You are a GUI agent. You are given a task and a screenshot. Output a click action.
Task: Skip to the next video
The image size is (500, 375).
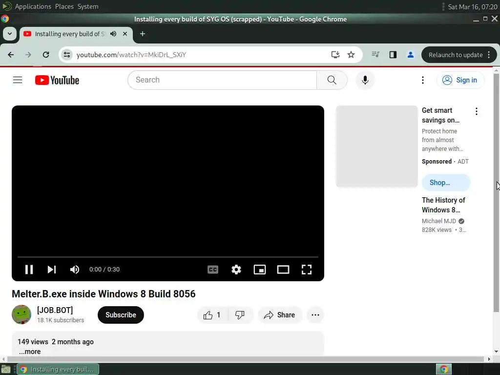[x=52, y=270]
